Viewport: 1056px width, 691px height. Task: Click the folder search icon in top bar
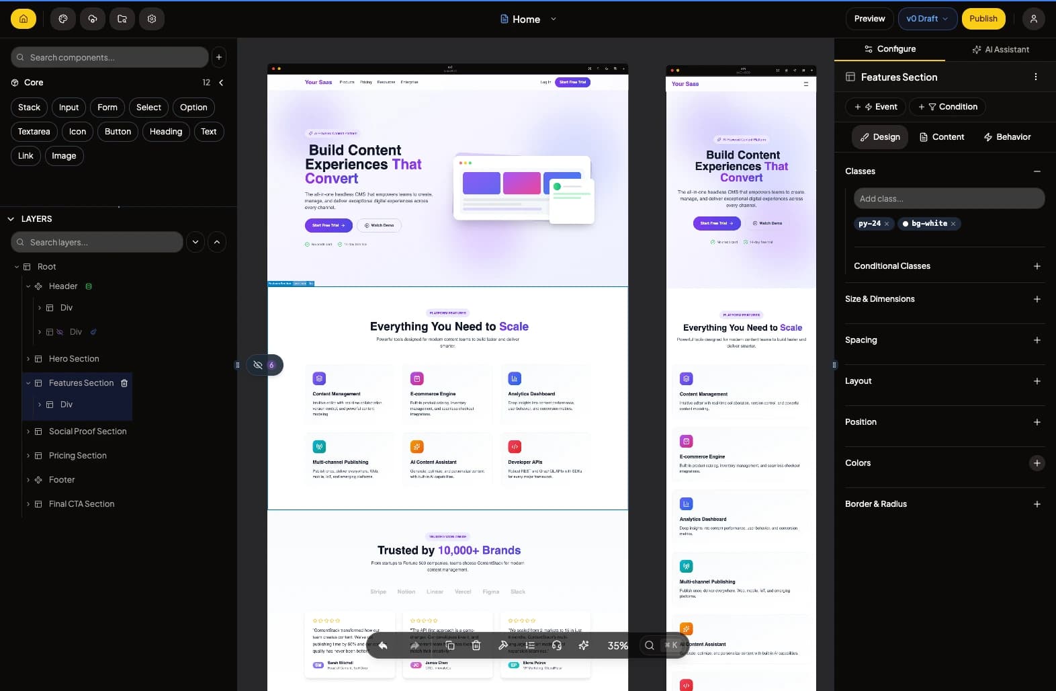point(122,19)
